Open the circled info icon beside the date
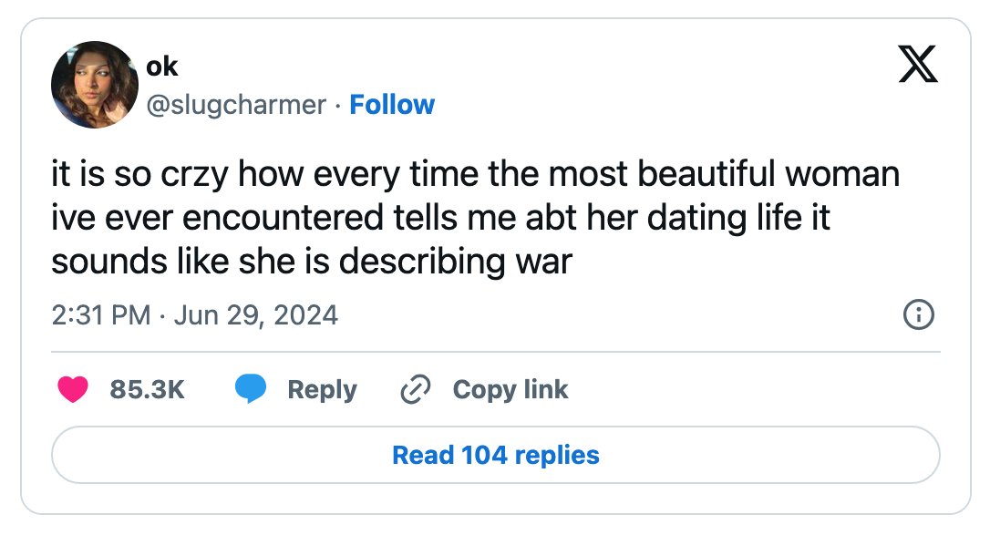Viewport: 990px width, 535px height. (919, 314)
